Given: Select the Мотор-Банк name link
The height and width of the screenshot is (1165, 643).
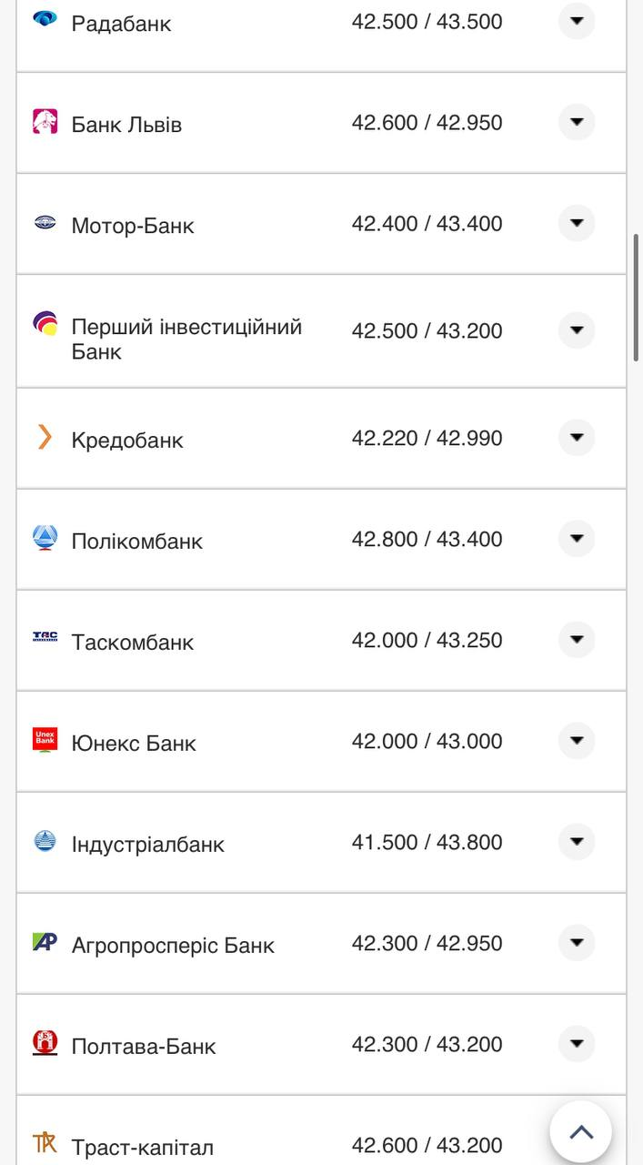Looking at the screenshot, I should (x=132, y=226).
